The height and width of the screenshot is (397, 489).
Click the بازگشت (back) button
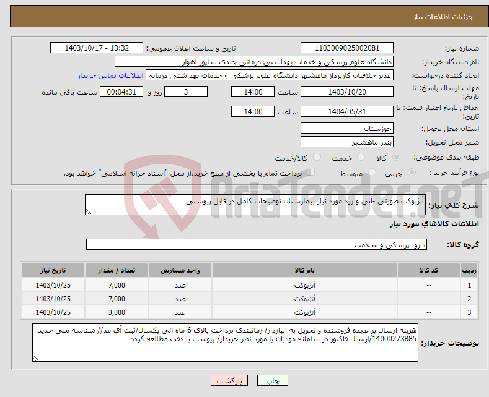click(x=229, y=380)
